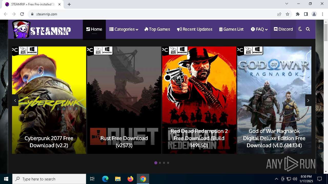328x184 pixels.
Task: Expand the Categories dropdown menu
Action: tap(124, 29)
